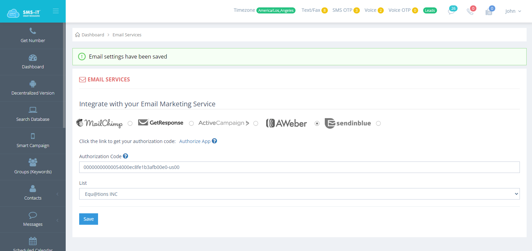This screenshot has width=532, height=251.
Task: Click the alert icon in success message
Action: pos(82,57)
